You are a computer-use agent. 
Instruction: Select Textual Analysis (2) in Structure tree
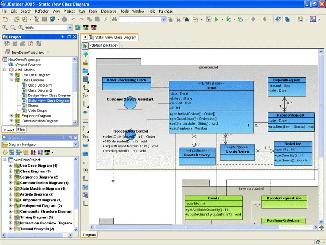tap(37, 229)
